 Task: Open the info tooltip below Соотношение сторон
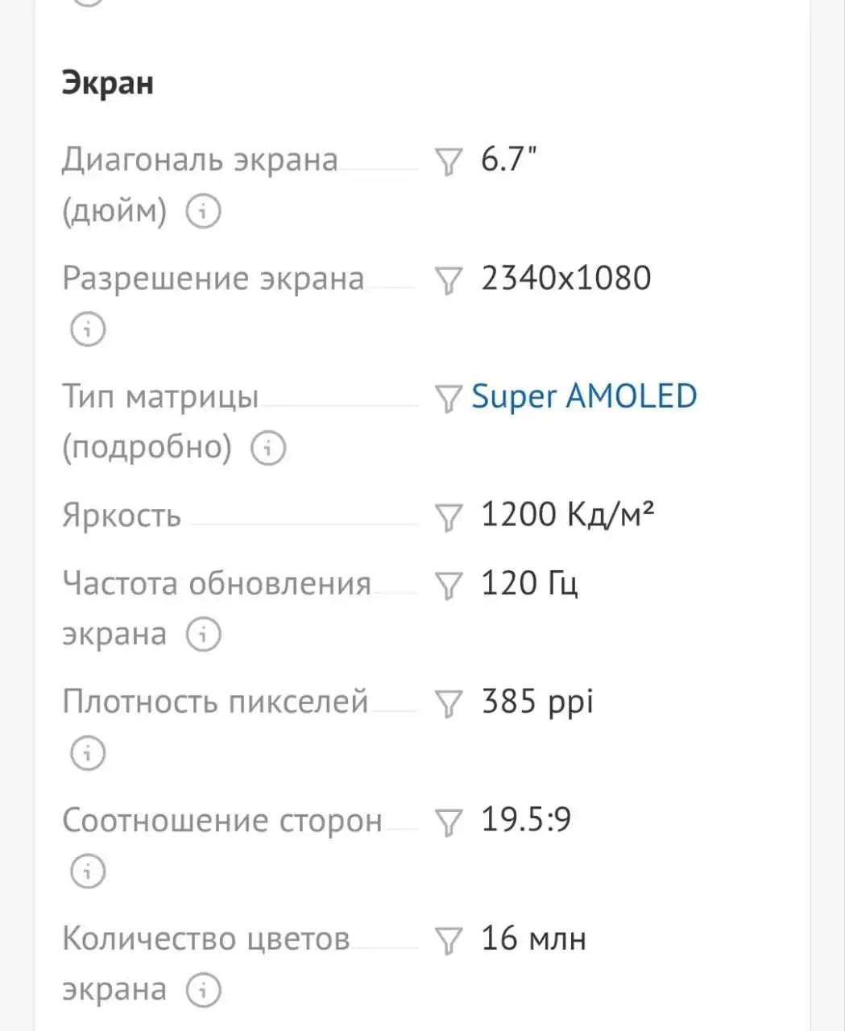click(89, 870)
